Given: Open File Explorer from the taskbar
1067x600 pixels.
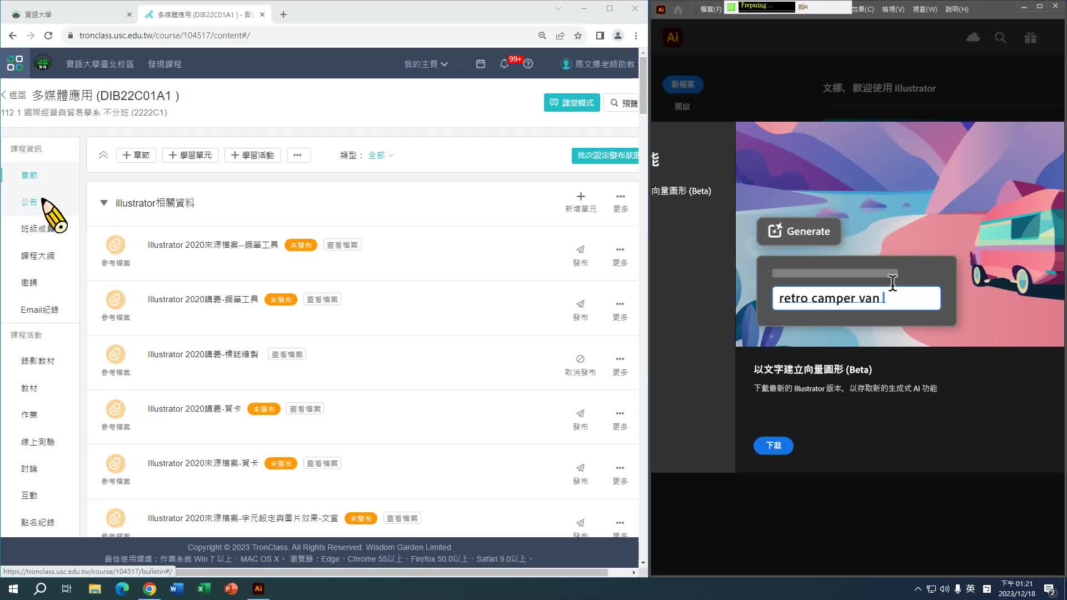Looking at the screenshot, I should coord(95,588).
